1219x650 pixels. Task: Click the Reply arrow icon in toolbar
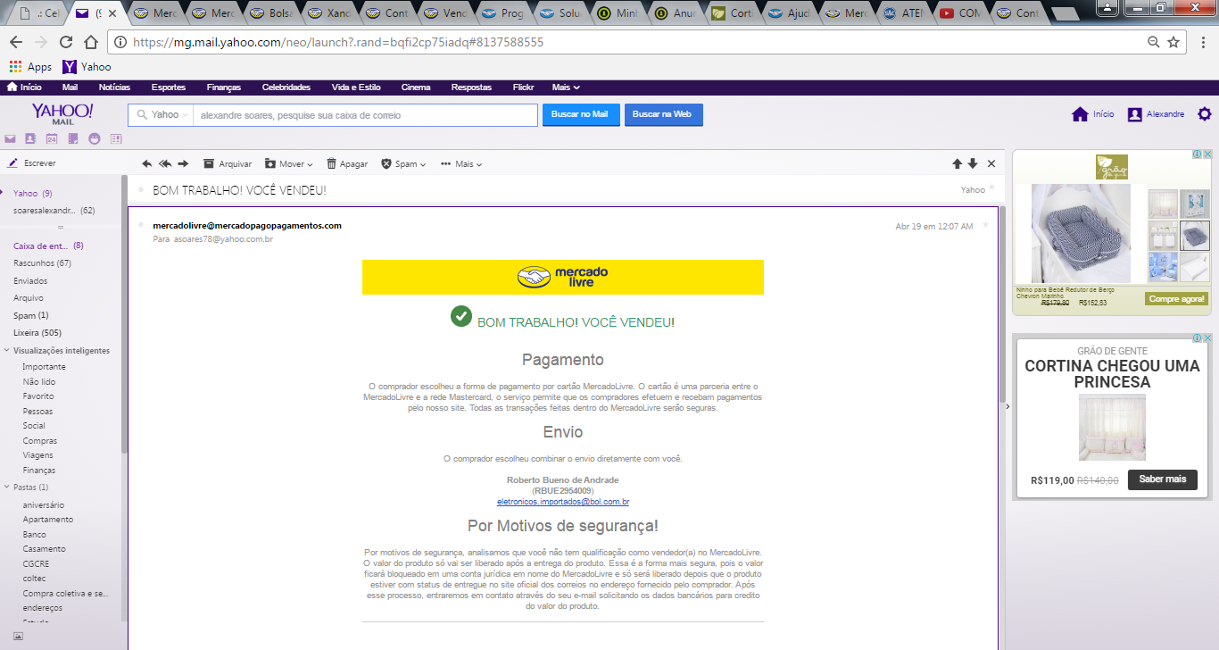click(x=147, y=163)
